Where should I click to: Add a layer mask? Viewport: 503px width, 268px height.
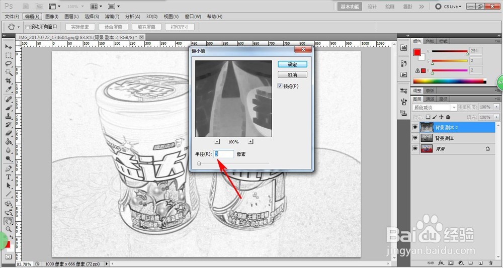click(x=451, y=263)
